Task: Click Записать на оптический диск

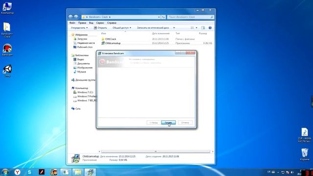Action: click(153, 28)
